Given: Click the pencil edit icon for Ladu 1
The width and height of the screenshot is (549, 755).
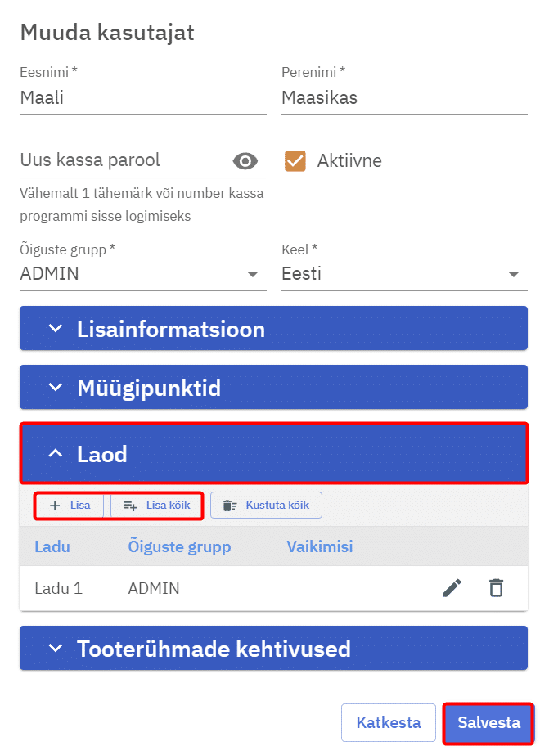Looking at the screenshot, I should click(452, 588).
